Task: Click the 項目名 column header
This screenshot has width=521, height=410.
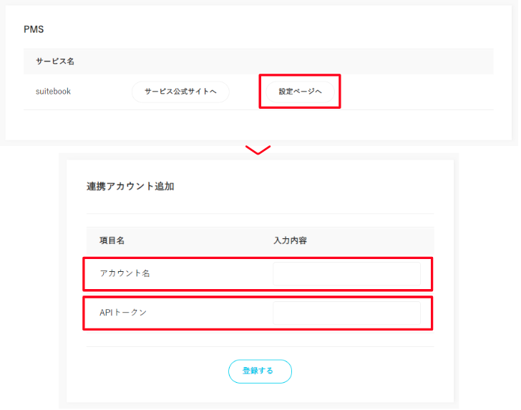Action: [112, 241]
